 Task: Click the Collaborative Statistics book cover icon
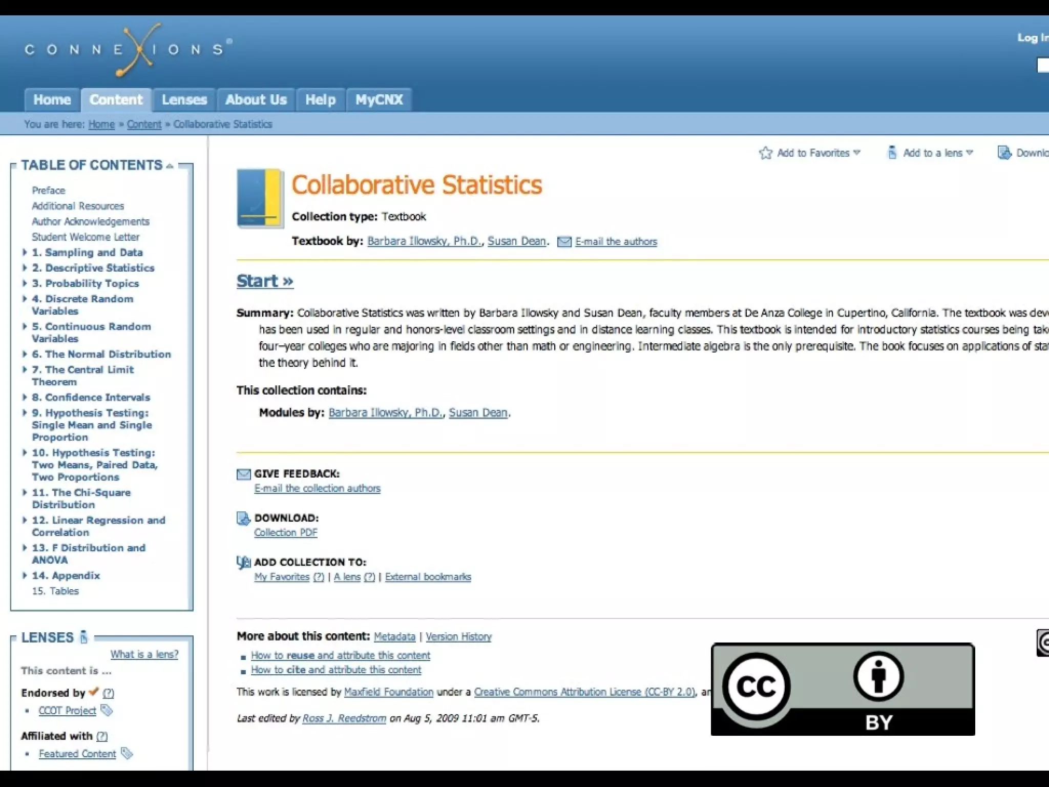click(x=260, y=198)
